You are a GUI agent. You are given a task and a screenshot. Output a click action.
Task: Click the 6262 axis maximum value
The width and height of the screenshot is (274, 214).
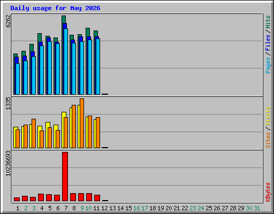click(x=8, y=21)
